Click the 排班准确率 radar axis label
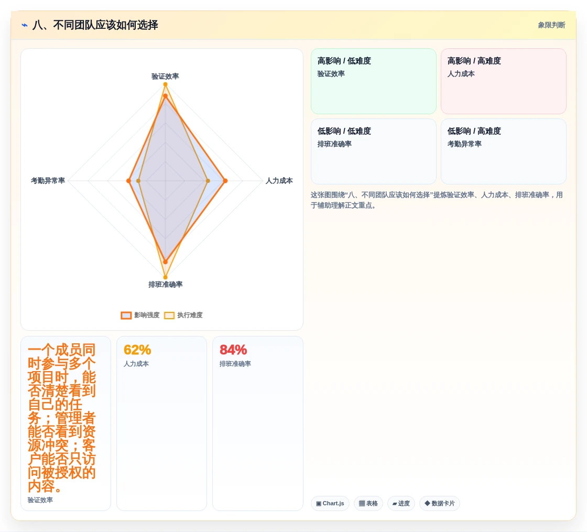Viewport: 587px width, 532px height. coord(166,285)
